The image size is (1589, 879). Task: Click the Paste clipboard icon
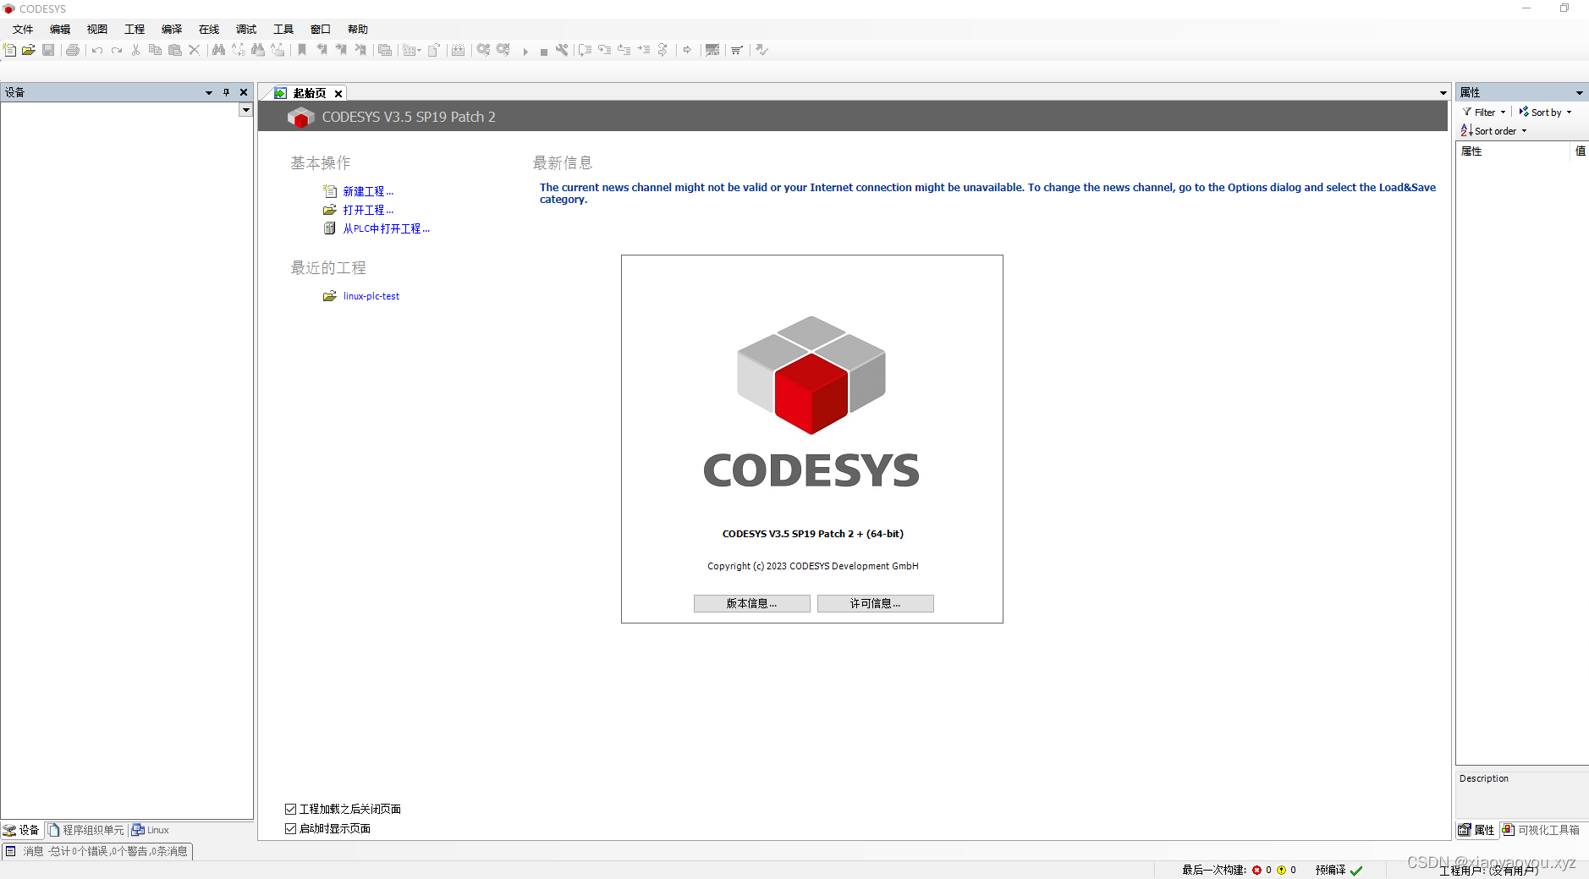[175, 50]
